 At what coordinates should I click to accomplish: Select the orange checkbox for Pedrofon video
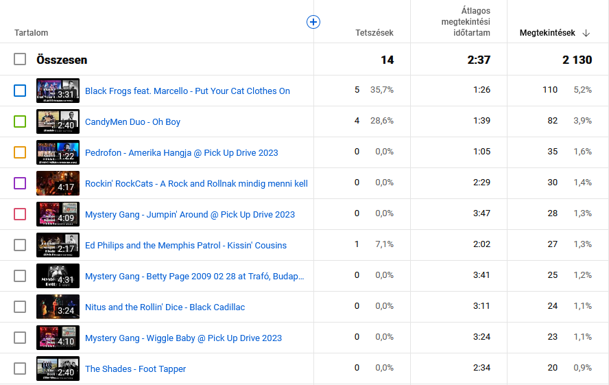[20, 152]
